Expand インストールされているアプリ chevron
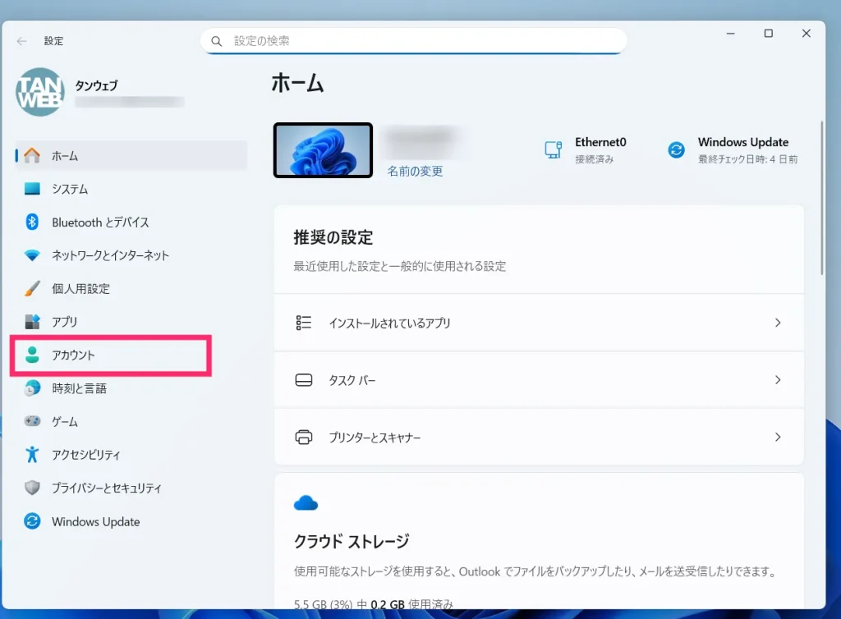 [778, 323]
